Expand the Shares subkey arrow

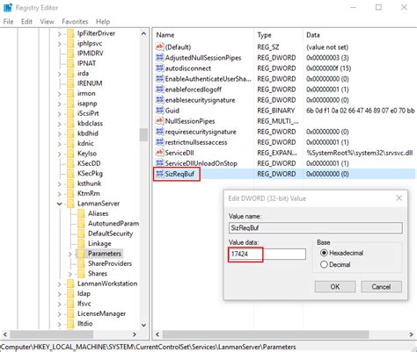point(70,274)
